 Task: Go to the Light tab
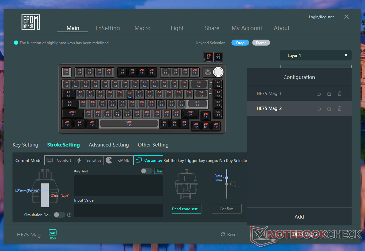[177, 28]
